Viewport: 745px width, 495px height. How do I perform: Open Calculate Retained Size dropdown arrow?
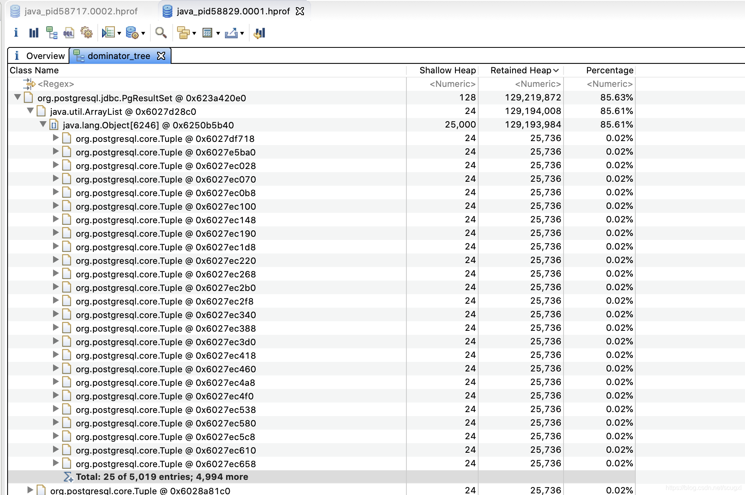pyautogui.click(x=218, y=33)
